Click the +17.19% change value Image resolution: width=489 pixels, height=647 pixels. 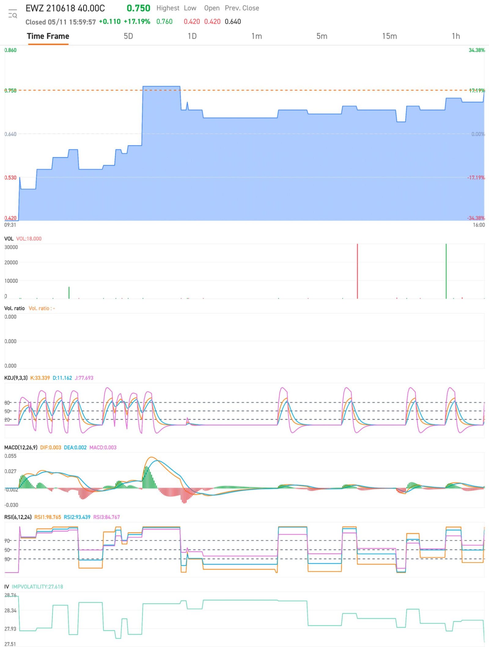137,21
